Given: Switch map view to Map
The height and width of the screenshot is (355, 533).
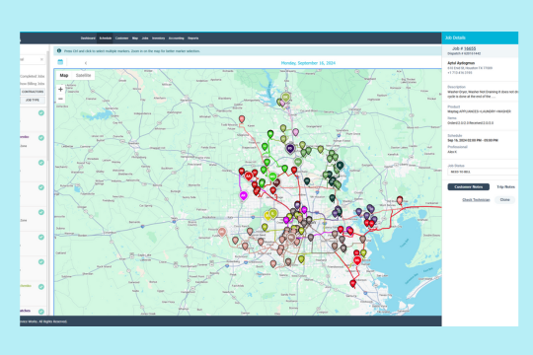Looking at the screenshot, I should [64, 75].
